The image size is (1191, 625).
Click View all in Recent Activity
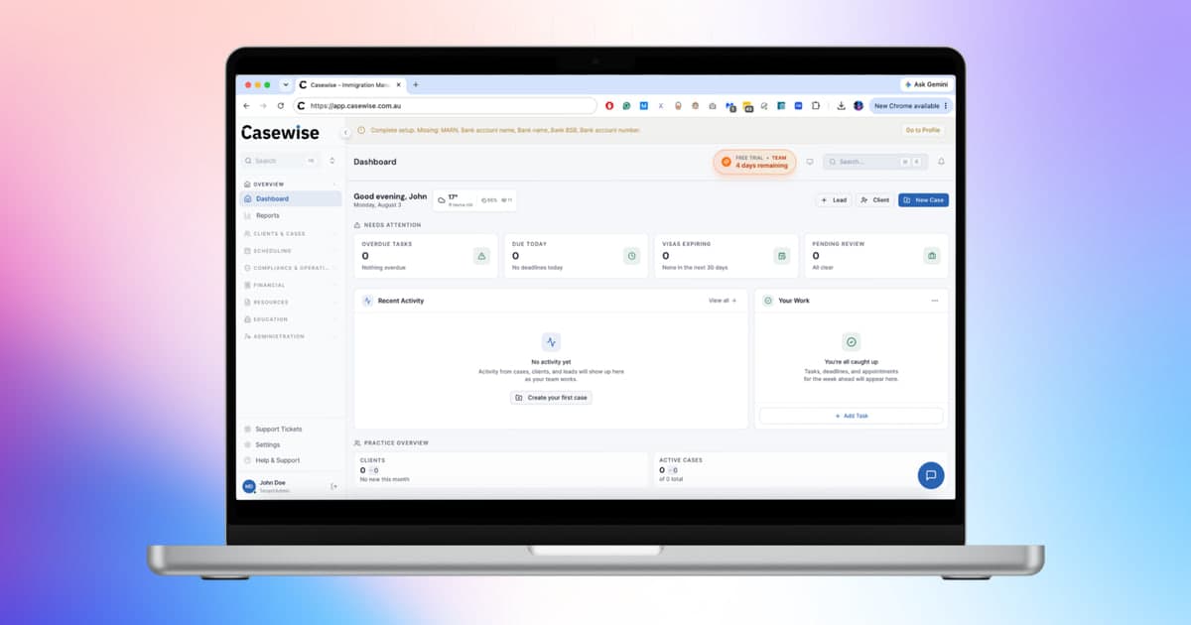pos(723,301)
